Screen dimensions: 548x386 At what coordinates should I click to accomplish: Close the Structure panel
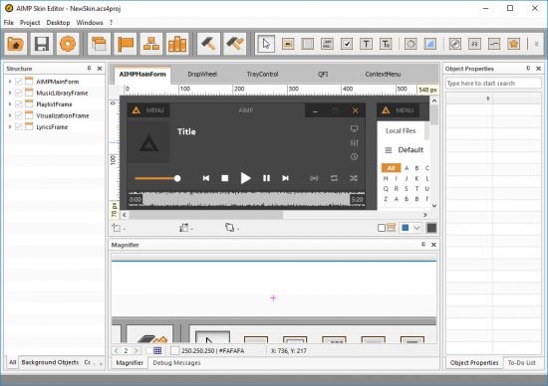click(x=100, y=69)
